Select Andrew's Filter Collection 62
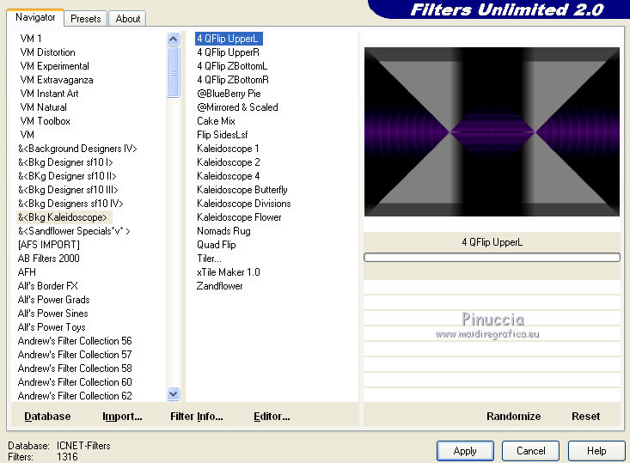630x463 pixels. (x=75, y=396)
